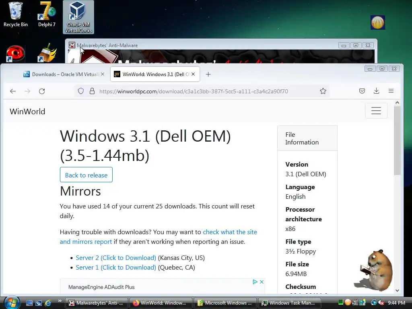
Task: Expand the WinWorld hamburger navigation toggle
Action: 376,111
